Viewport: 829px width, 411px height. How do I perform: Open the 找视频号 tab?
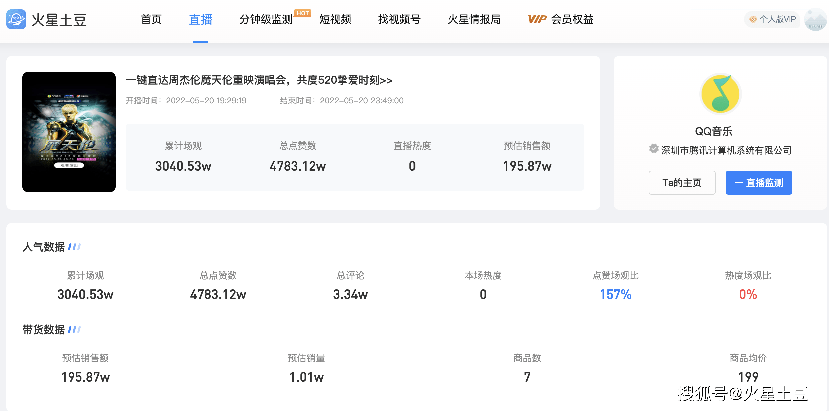399,19
